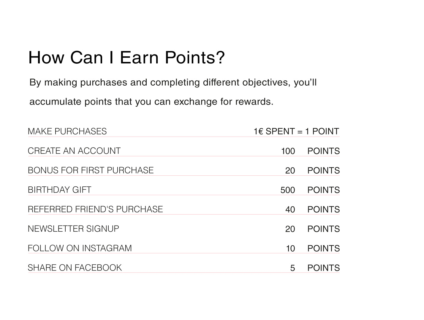
Task: Click the 5 POINTS value
Action: click(x=315, y=268)
